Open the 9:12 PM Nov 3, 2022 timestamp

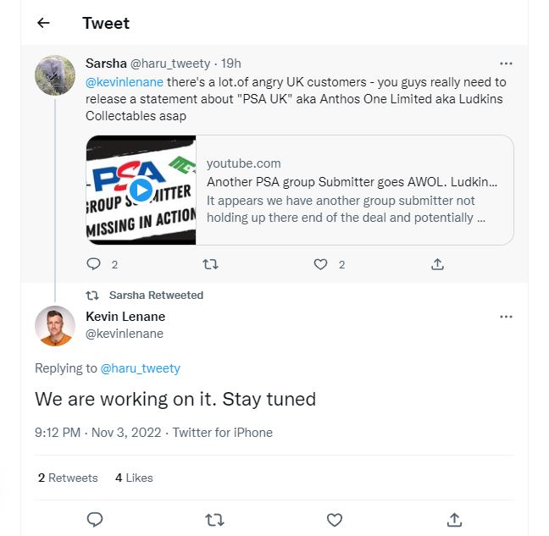98,433
